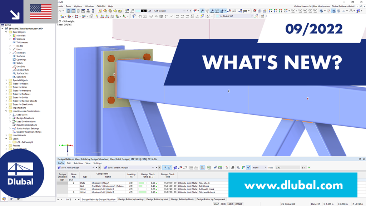The height and width of the screenshot is (206, 366).
Task: Switch to Design Ratios by Component tab
Action: click(211, 200)
